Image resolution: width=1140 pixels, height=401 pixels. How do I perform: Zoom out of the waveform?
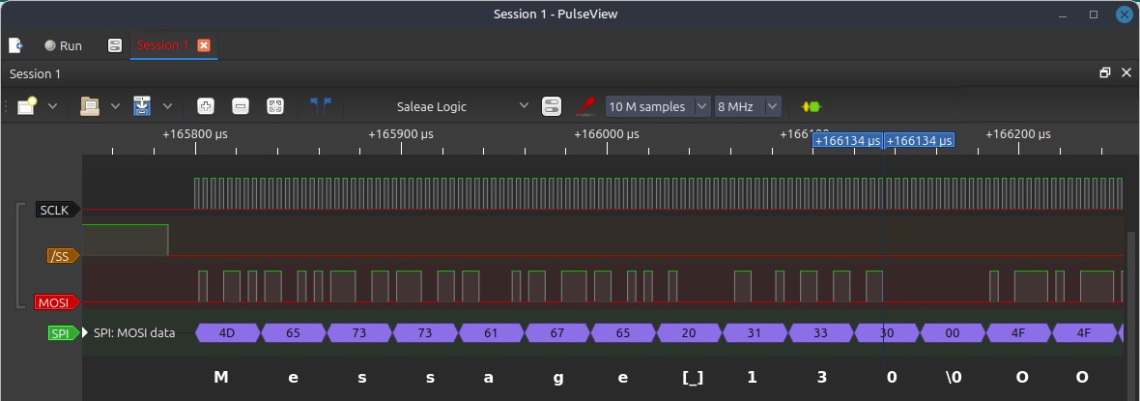coord(241,106)
